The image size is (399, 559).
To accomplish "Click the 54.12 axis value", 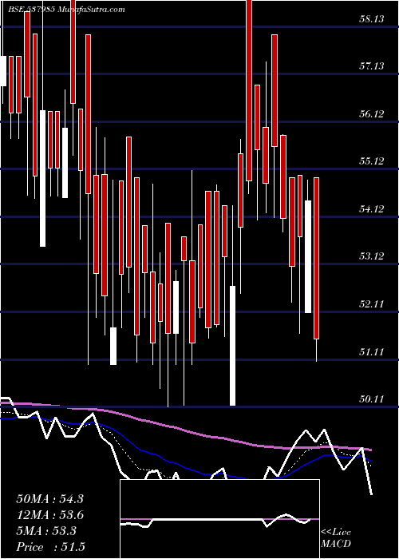I will click(x=372, y=209).
